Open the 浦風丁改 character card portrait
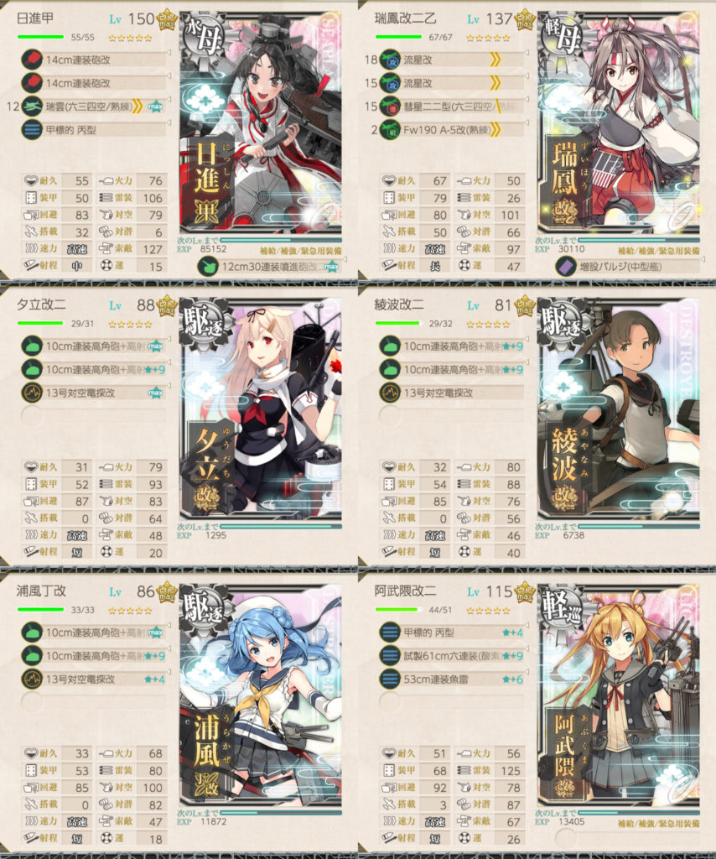This screenshot has height=859, width=716. tap(261, 695)
